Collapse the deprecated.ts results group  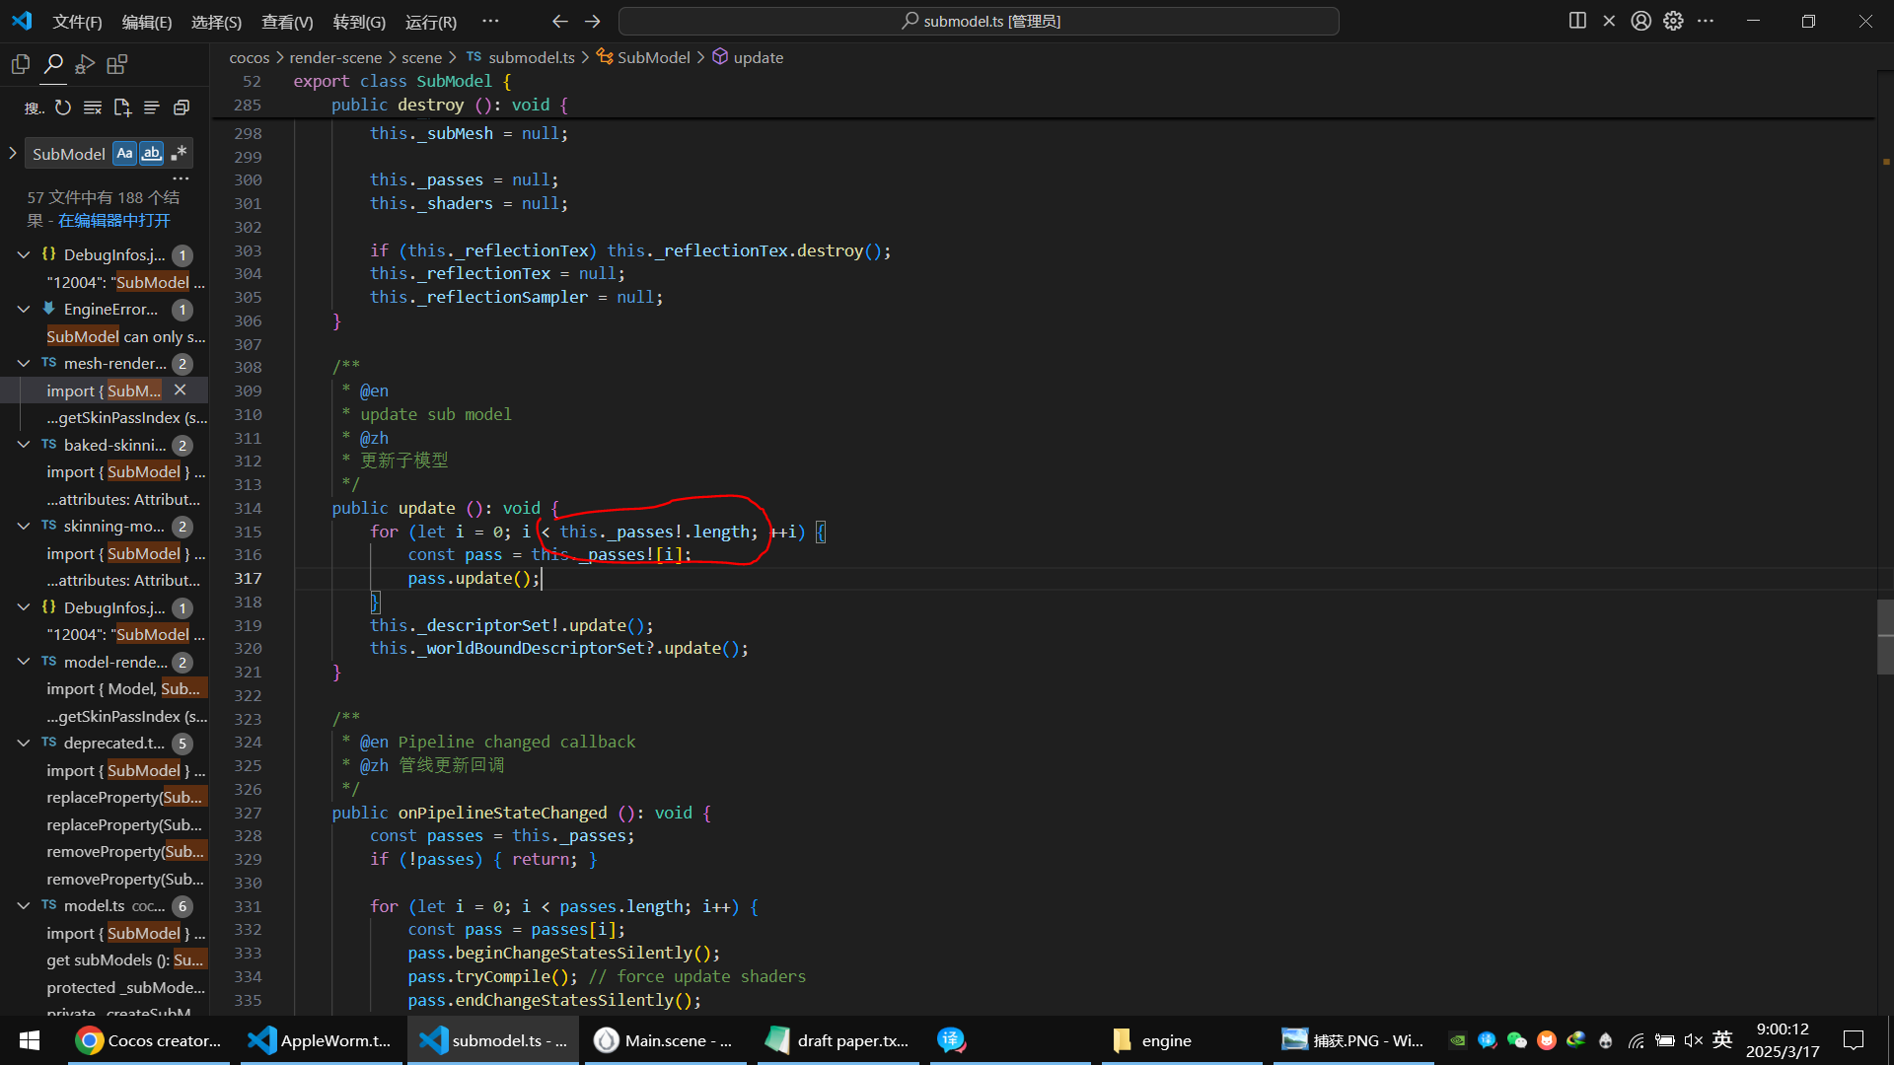tap(24, 743)
